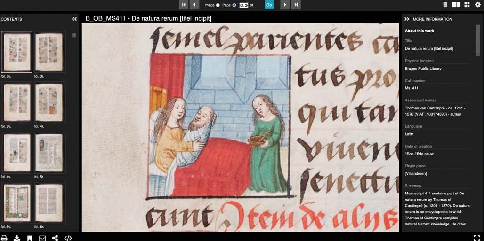The image size is (484, 241).
Task: Click the folio number input field
Action: pos(243,5)
